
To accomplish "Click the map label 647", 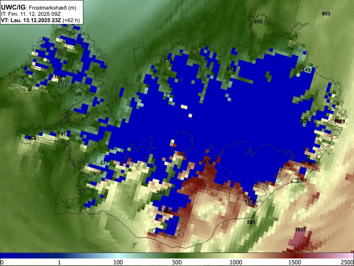I will point(231,68).
